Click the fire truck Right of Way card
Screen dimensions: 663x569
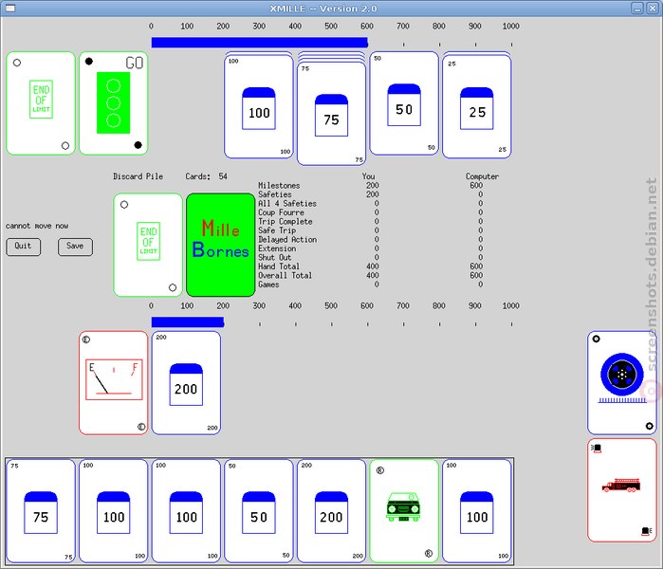point(622,490)
